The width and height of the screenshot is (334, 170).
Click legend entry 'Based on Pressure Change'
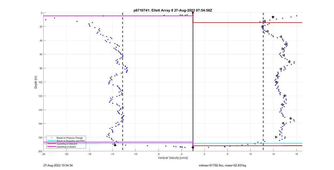tap(70, 138)
